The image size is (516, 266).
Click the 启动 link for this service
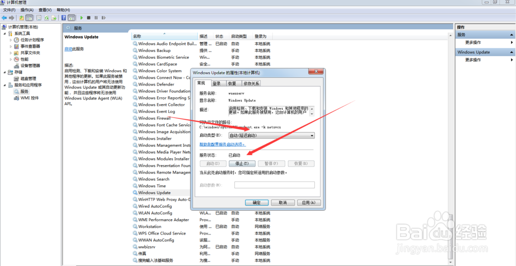[68, 49]
